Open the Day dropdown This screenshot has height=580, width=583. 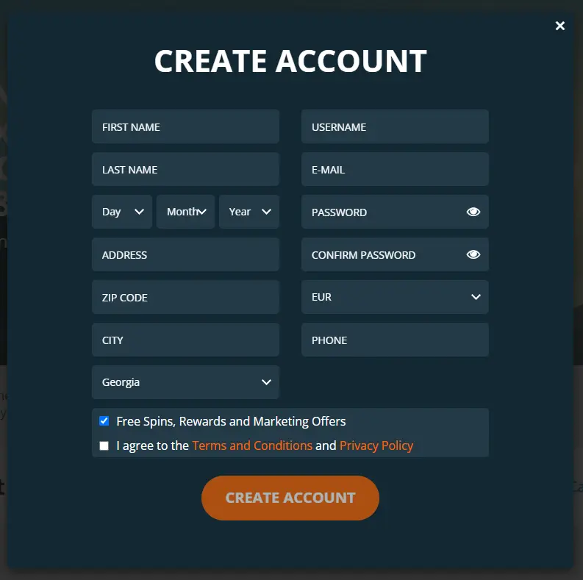(122, 212)
